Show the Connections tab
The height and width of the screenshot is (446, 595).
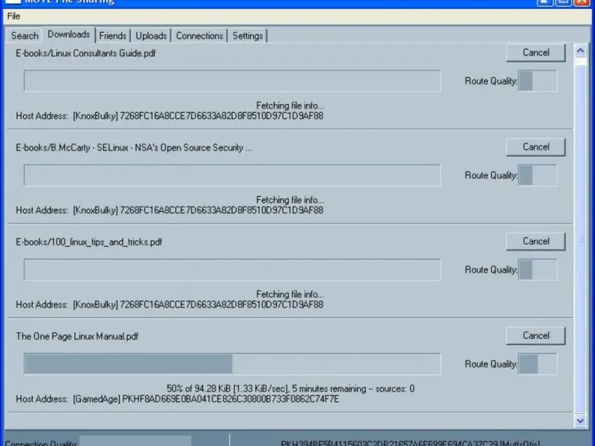point(199,36)
